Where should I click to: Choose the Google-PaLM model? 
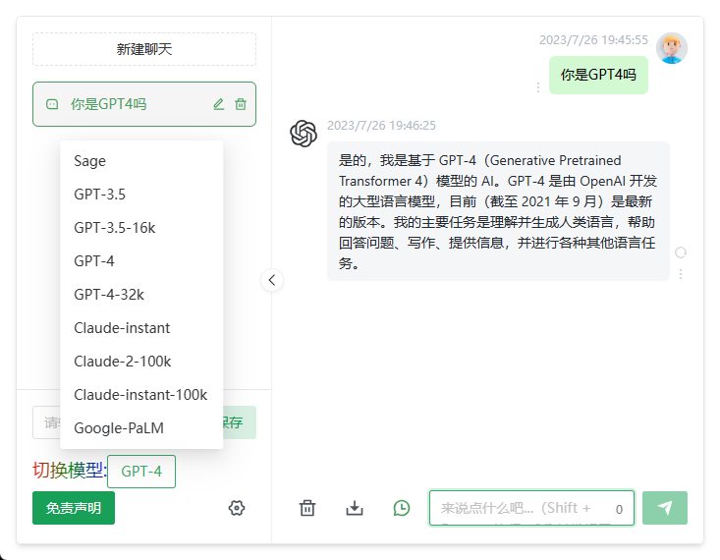coord(141,428)
